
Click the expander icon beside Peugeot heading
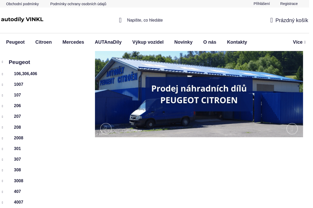point(2,62)
